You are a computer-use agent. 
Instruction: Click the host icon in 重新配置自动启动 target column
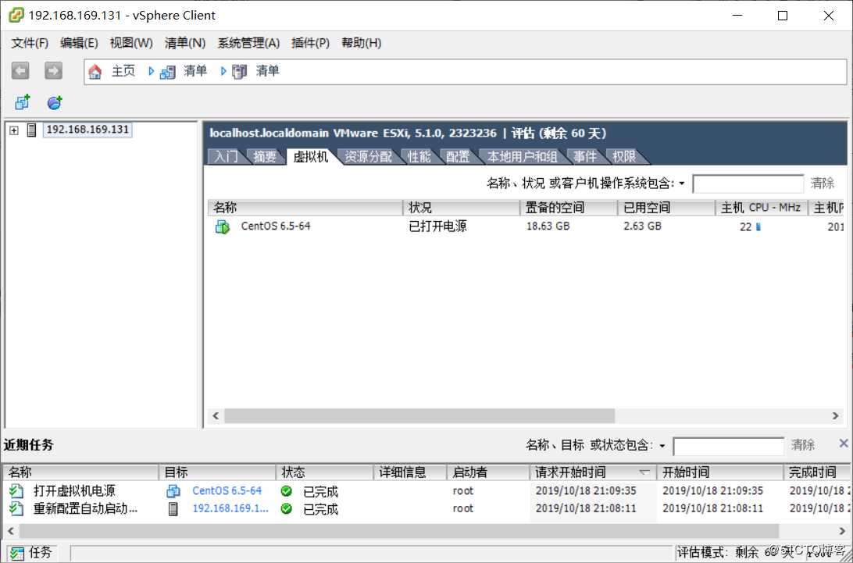pos(173,508)
